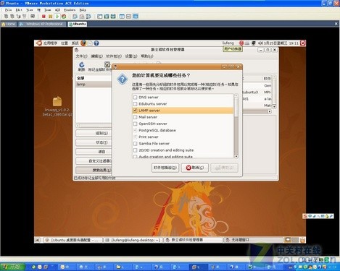Click the Synaptic Reload (刷新) toolbar icon
Screen dimensions: 340x271
[x=82, y=66]
